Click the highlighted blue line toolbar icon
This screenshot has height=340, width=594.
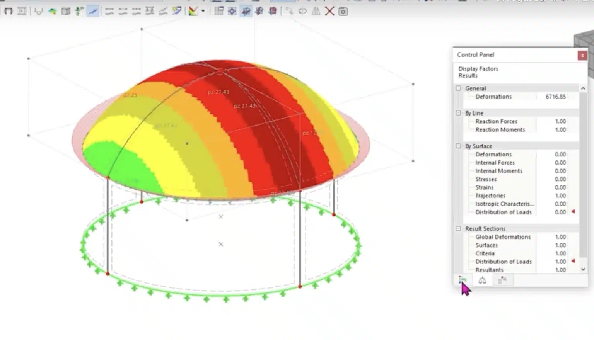click(x=92, y=11)
